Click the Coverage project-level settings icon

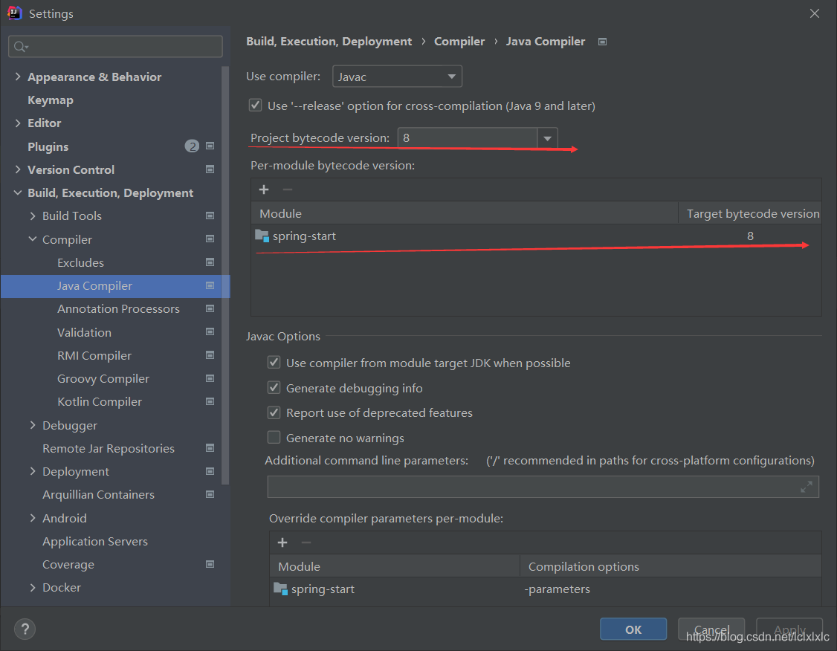210,564
